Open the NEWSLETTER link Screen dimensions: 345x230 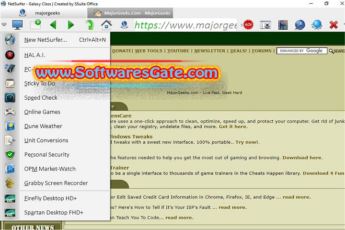tap(210, 51)
